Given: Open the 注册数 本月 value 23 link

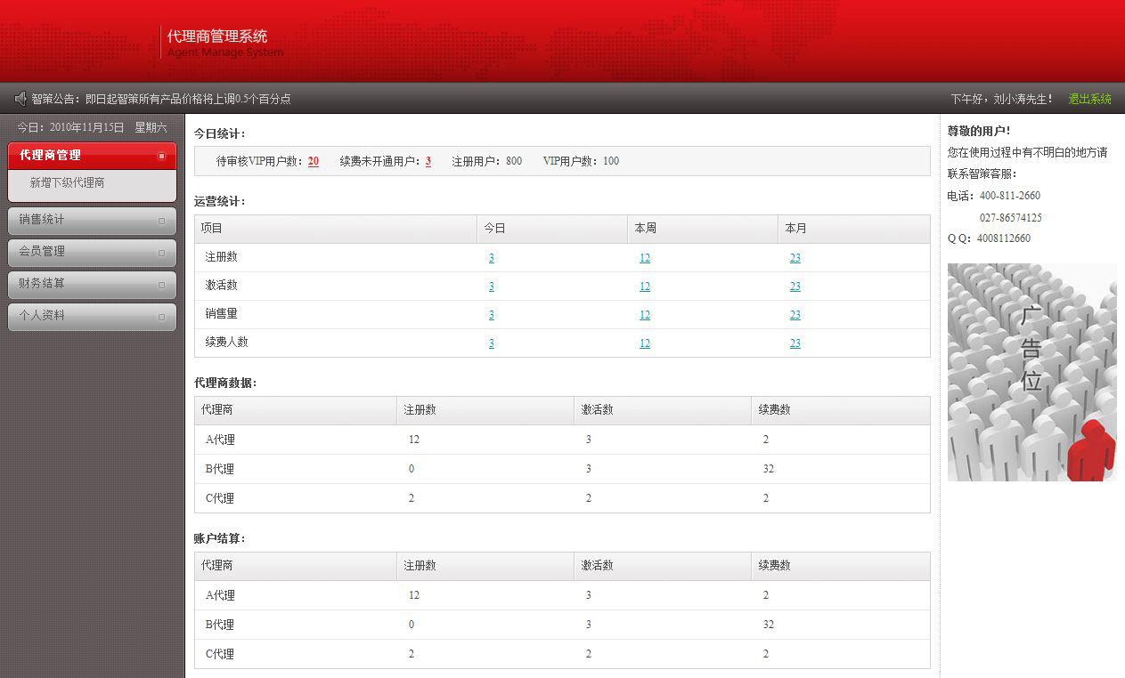Looking at the screenshot, I should (x=795, y=258).
